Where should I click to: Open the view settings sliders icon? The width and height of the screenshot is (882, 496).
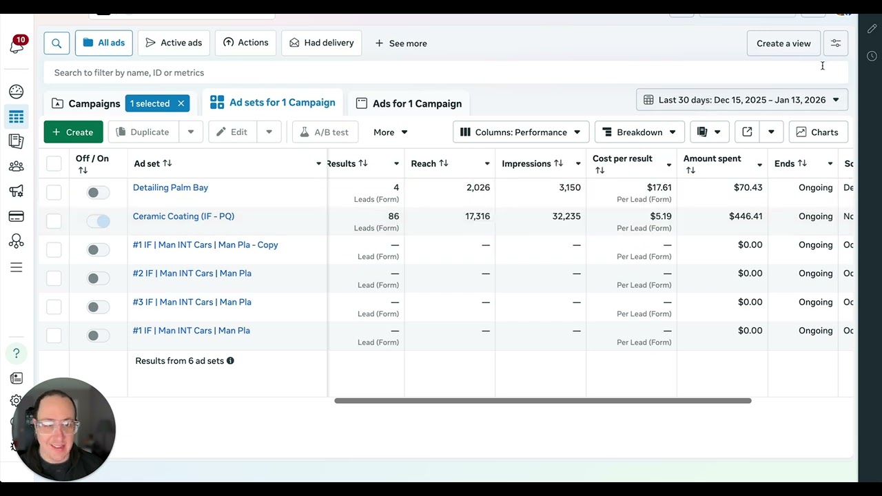pyautogui.click(x=835, y=43)
